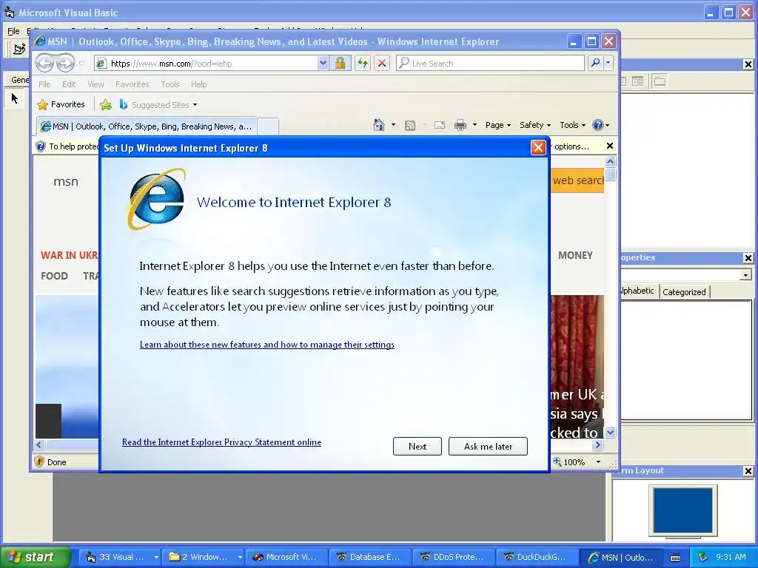The width and height of the screenshot is (758, 568).
Task: Click the FOOD category on MSN page
Action: coord(54,276)
